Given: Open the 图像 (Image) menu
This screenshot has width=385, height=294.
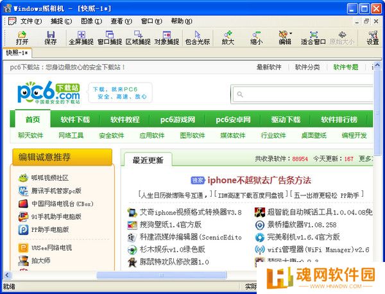Looking at the screenshot, I should [91, 21].
